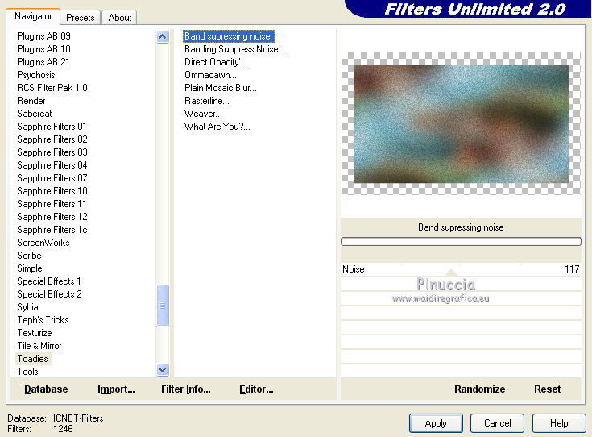Select Sapphire Filters 07 category
This screenshot has width=592, height=437.
(x=52, y=177)
